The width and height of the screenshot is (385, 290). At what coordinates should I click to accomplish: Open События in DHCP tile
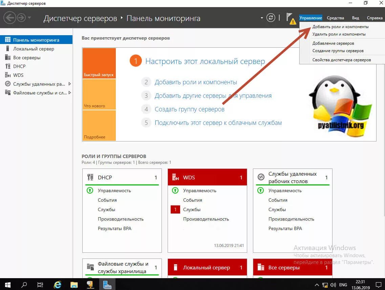click(x=107, y=200)
